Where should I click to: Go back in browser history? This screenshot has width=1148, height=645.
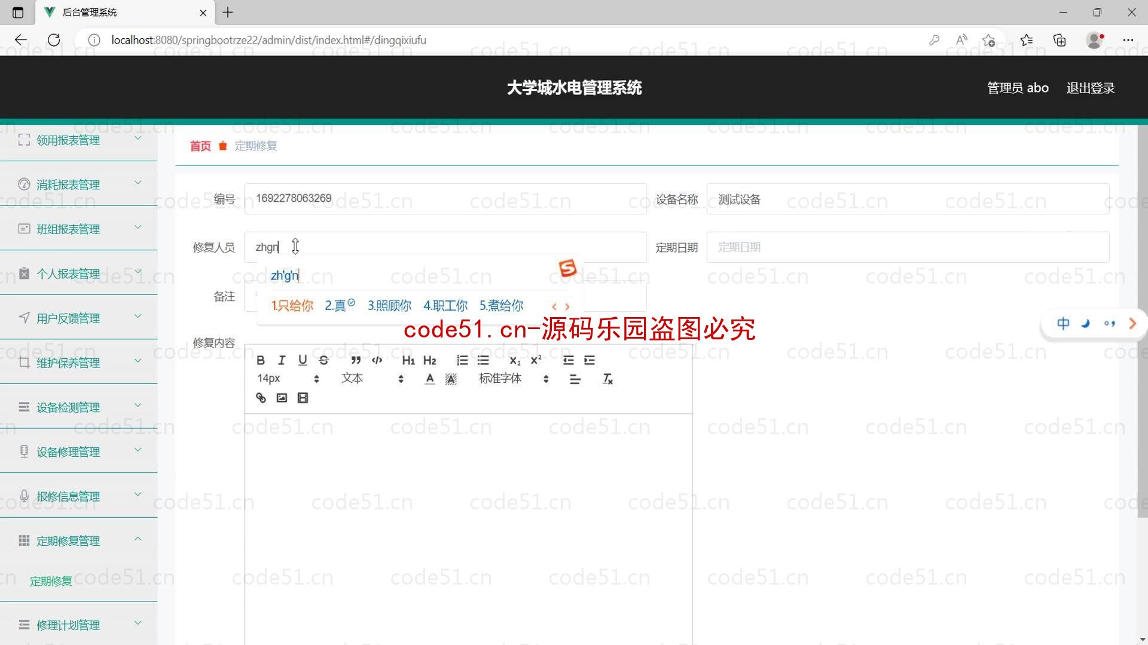tap(21, 40)
